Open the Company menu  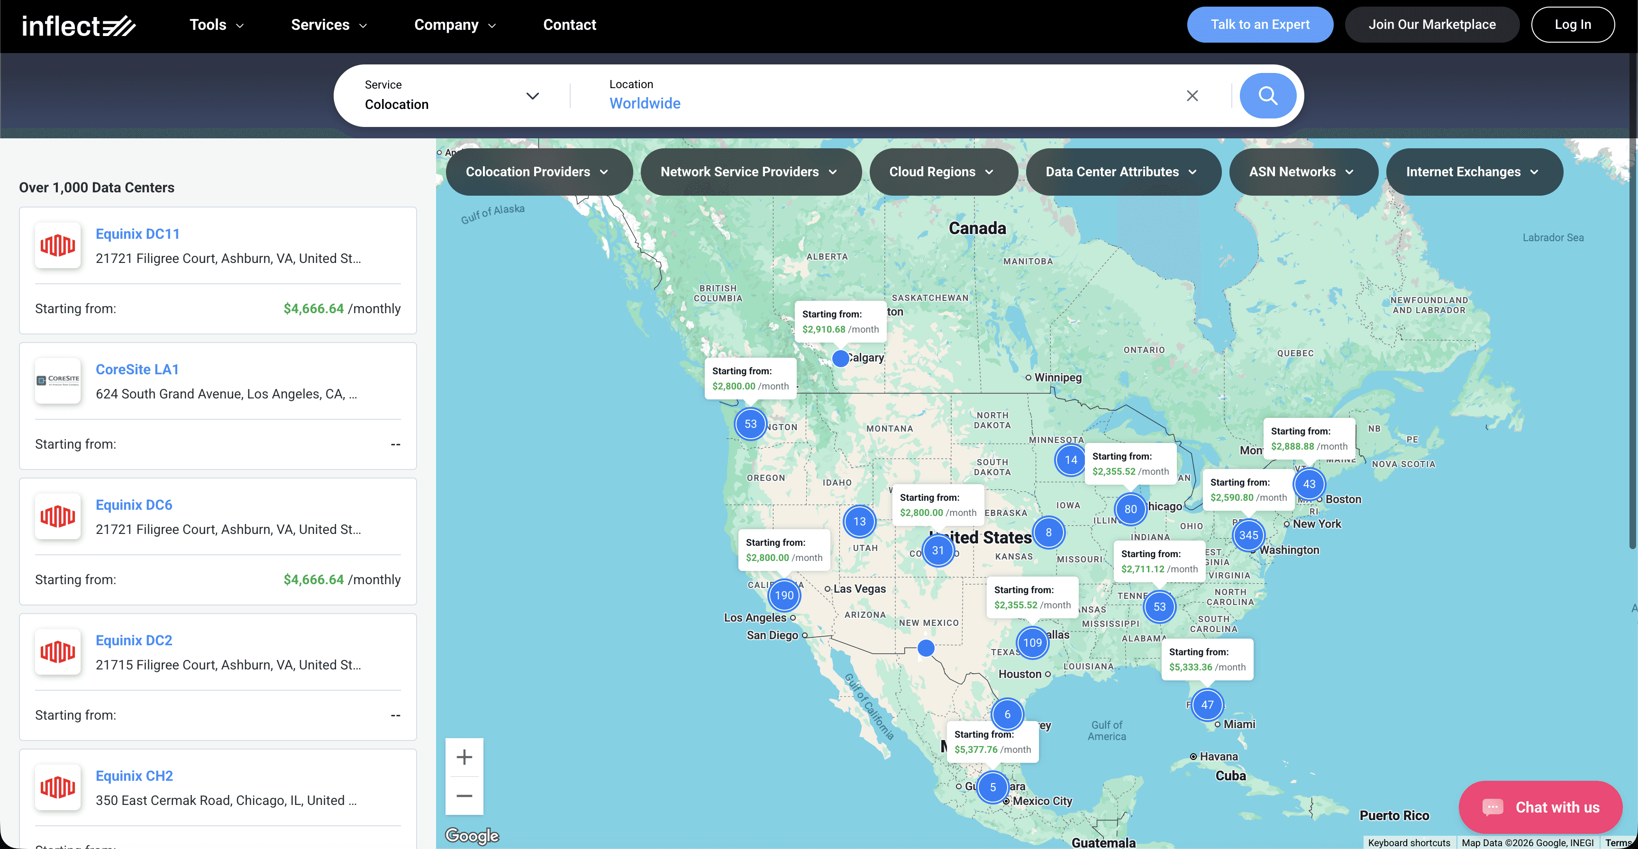[x=454, y=25]
